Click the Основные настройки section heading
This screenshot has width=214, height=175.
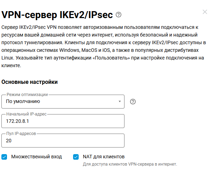coord(29,82)
